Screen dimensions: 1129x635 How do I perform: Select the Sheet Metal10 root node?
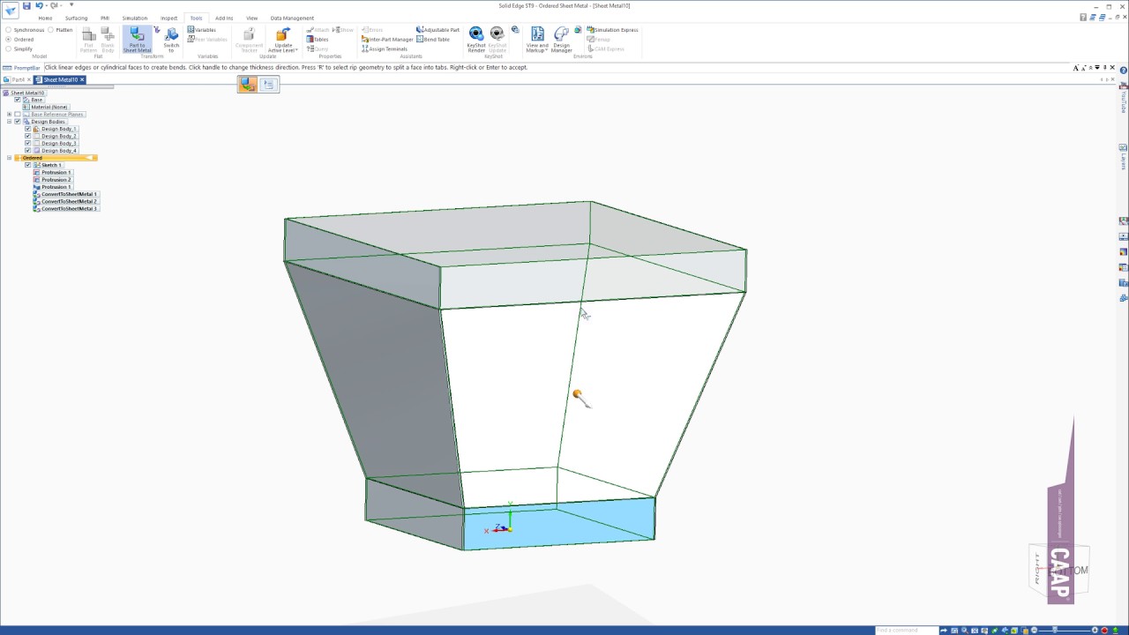(x=26, y=93)
